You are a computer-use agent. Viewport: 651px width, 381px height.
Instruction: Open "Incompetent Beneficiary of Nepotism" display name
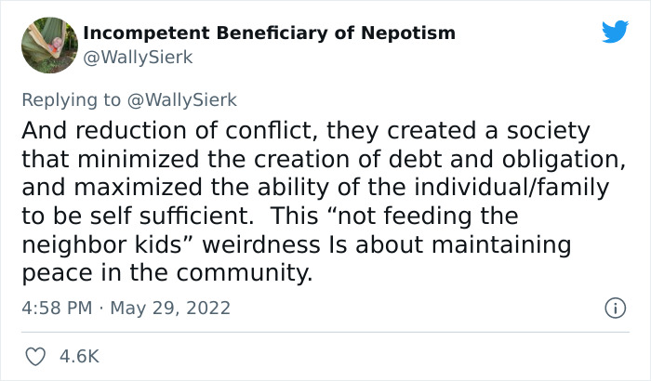coord(270,33)
